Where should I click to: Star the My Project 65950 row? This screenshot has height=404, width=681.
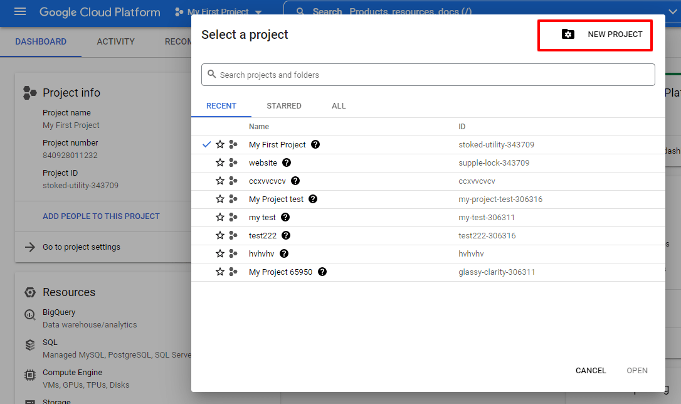(220, 272)
